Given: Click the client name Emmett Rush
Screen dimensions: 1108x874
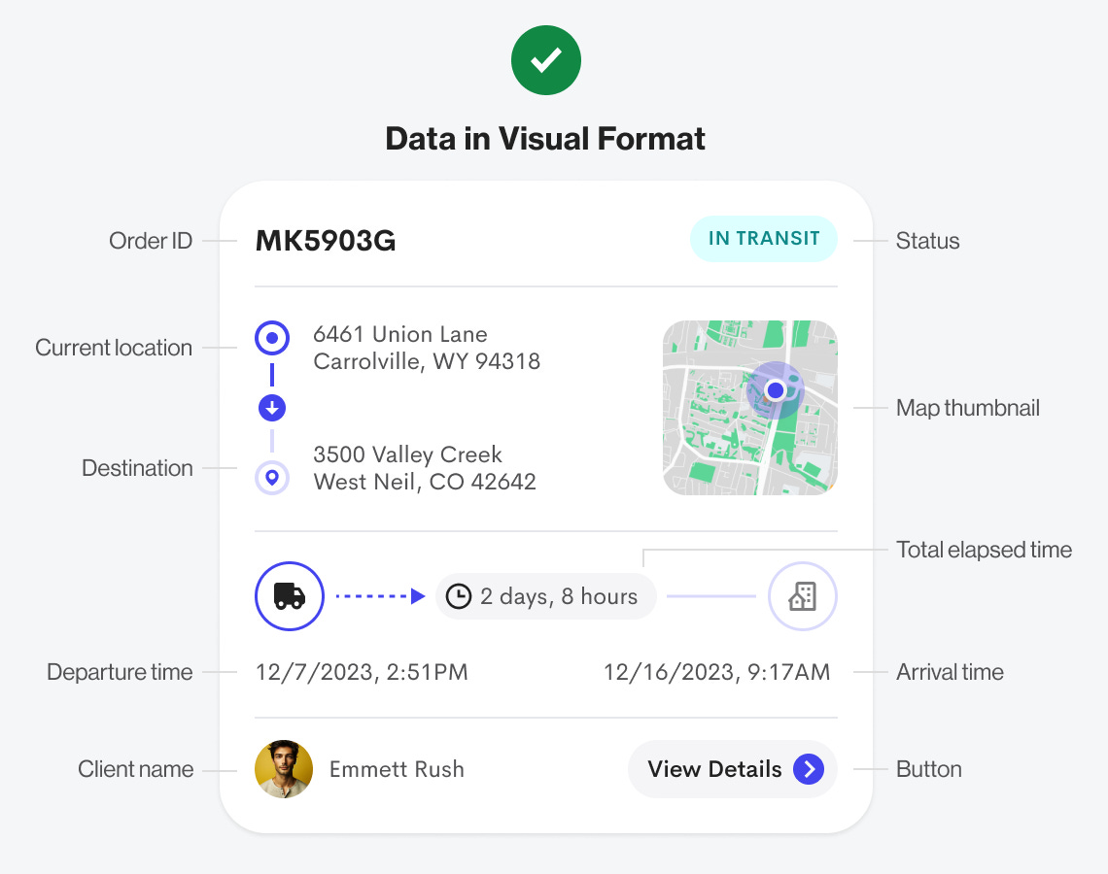Looking at the screenshot, I should pos(397,769).
